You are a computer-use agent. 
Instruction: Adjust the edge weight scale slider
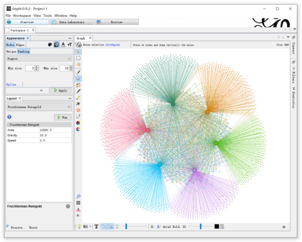pos(135,226)
